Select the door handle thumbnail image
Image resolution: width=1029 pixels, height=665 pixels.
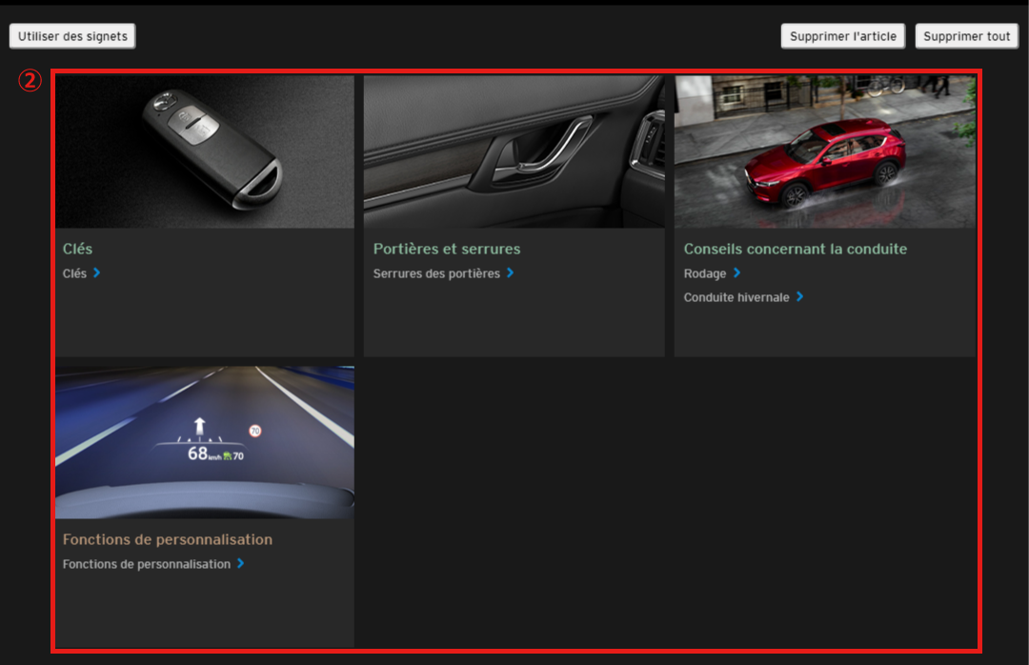tap(514, 151)
